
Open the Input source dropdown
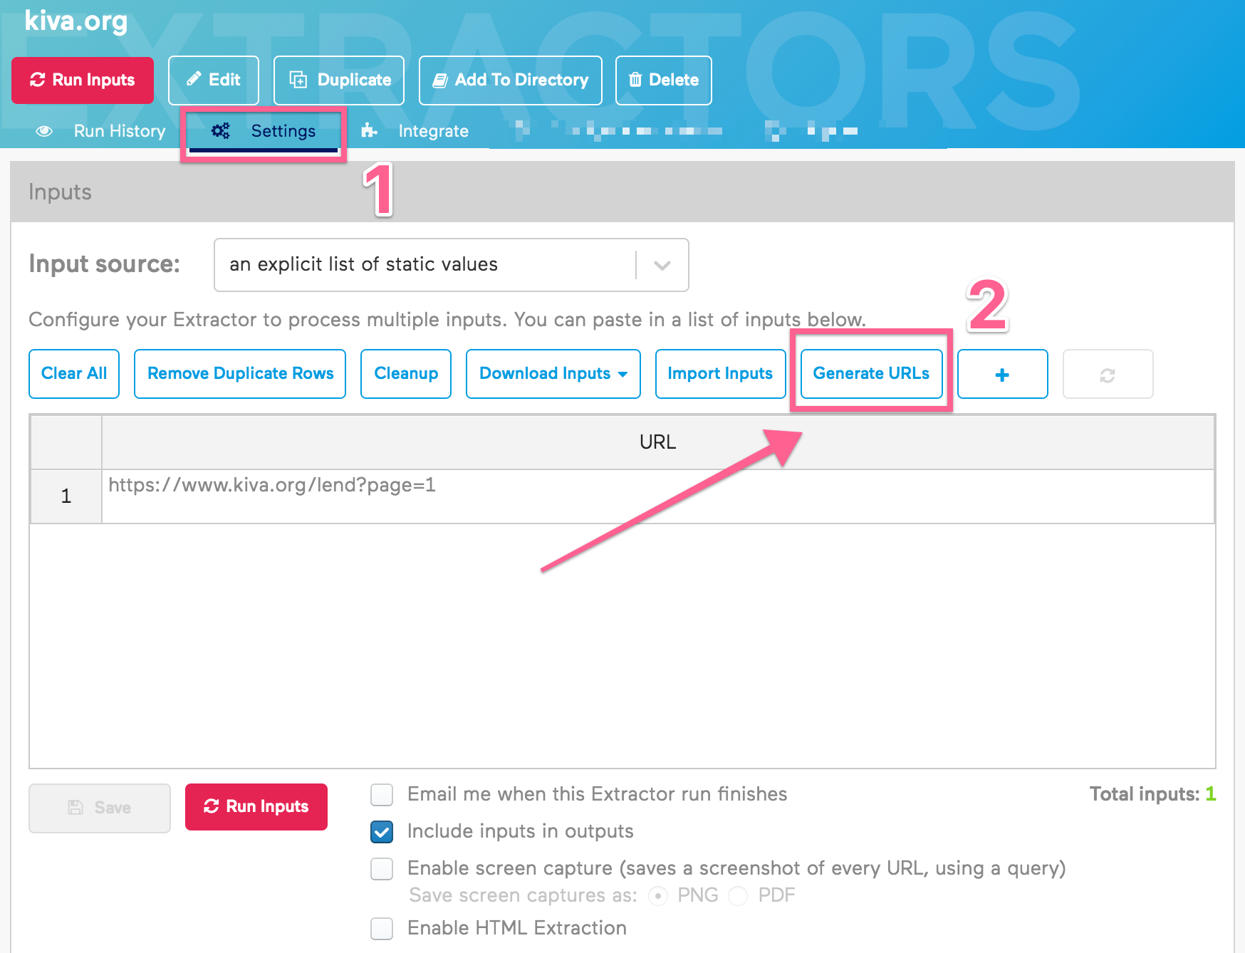coord(662,264)
